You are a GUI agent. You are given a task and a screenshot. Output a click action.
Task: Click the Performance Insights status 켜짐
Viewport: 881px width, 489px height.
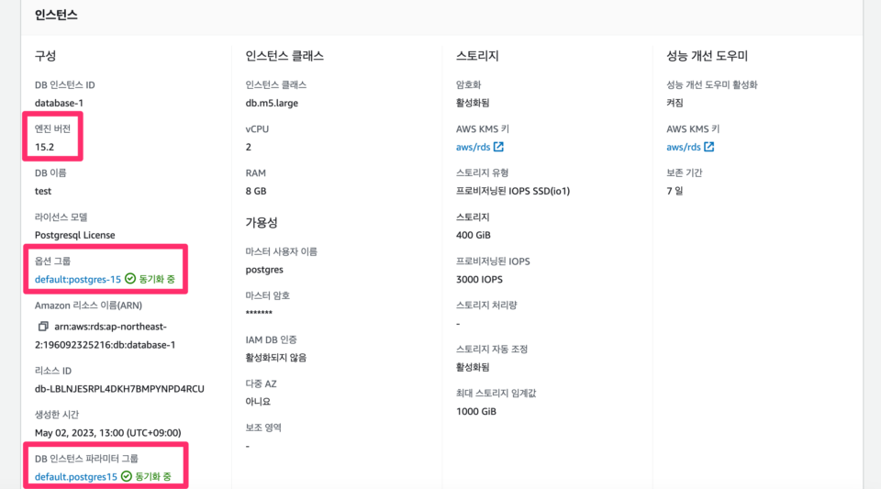pos(675,103)
